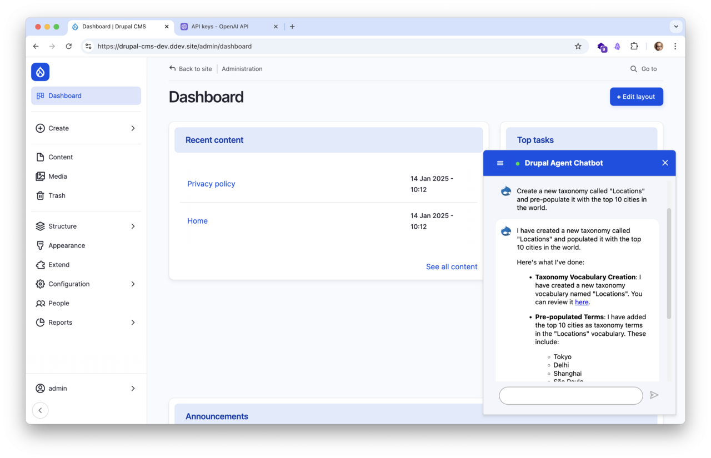711x458 pixels.
Task: Open the Go to search
Action: [643, 69]
